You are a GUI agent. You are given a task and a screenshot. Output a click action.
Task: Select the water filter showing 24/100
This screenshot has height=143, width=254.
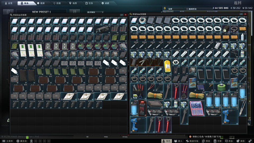[134, 108]
